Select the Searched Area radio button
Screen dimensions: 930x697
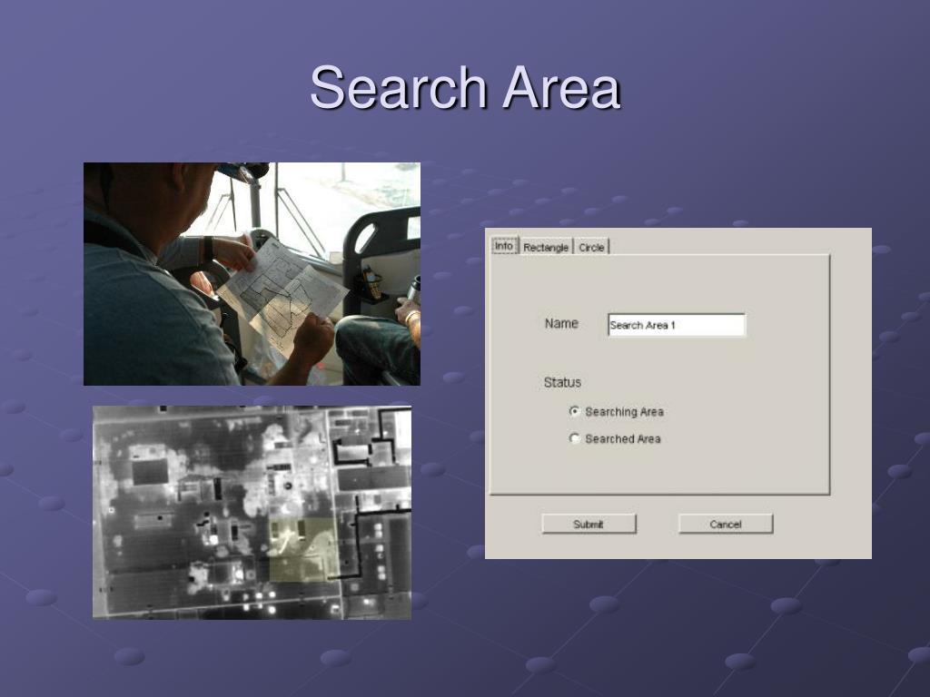pyautogui.click(x=574, y=438)
